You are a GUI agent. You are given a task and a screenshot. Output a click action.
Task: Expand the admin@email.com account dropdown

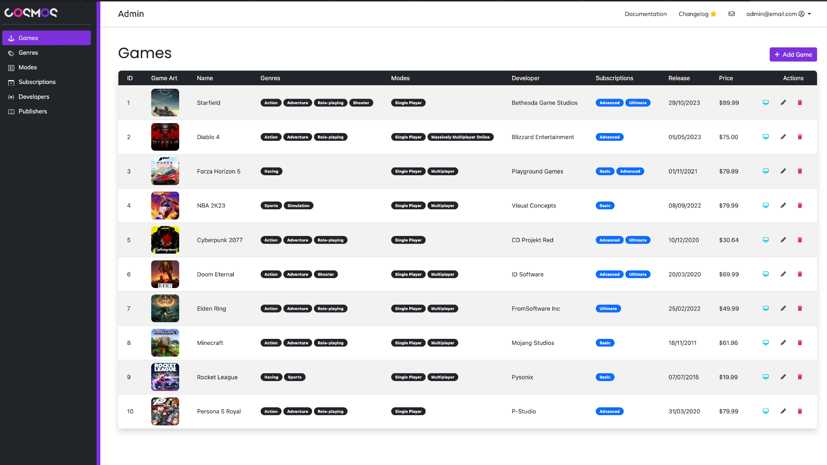779,14
